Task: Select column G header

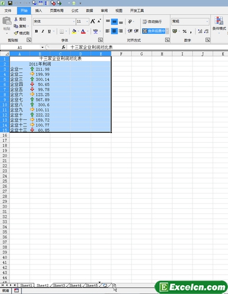Action: tap(141, 54)
